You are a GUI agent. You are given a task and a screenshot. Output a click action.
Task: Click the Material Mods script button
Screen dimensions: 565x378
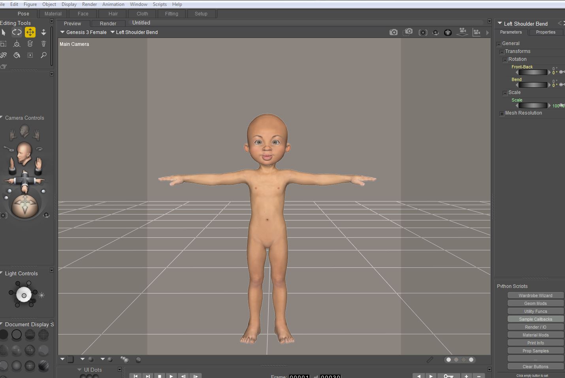tap(535, 335)
